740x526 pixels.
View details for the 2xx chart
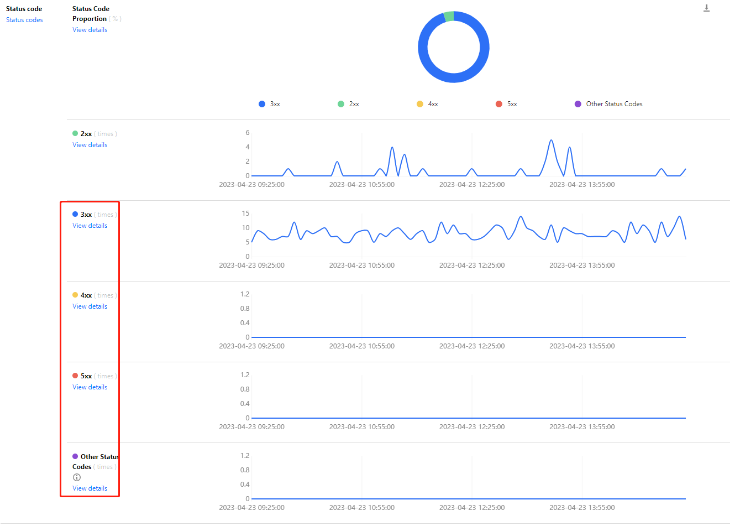click(90, 145)
